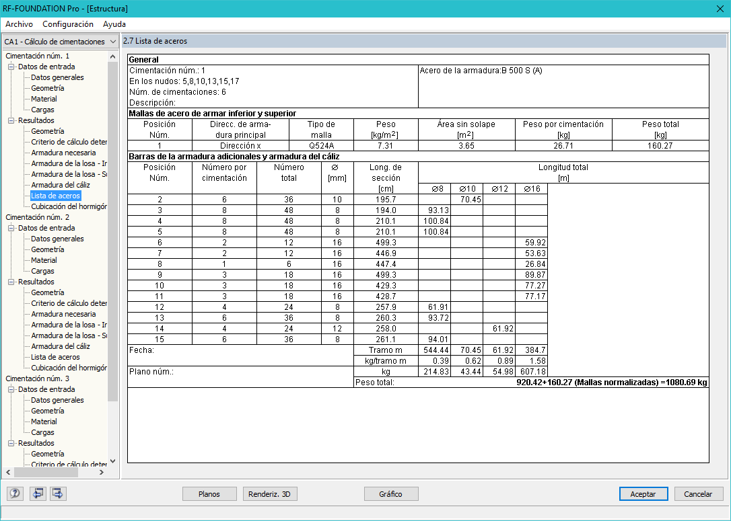Select Material under Cimentación núm. 2
731x521 pixels.
pyautogui.click(x=44, y=260)
